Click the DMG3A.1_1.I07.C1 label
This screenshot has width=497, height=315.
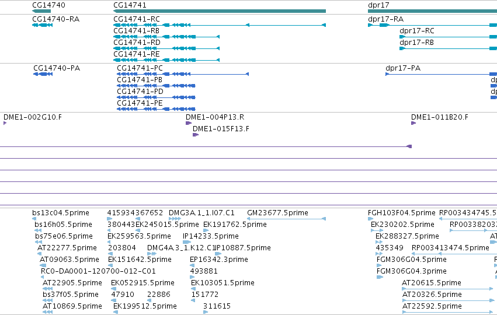[201, 213]
